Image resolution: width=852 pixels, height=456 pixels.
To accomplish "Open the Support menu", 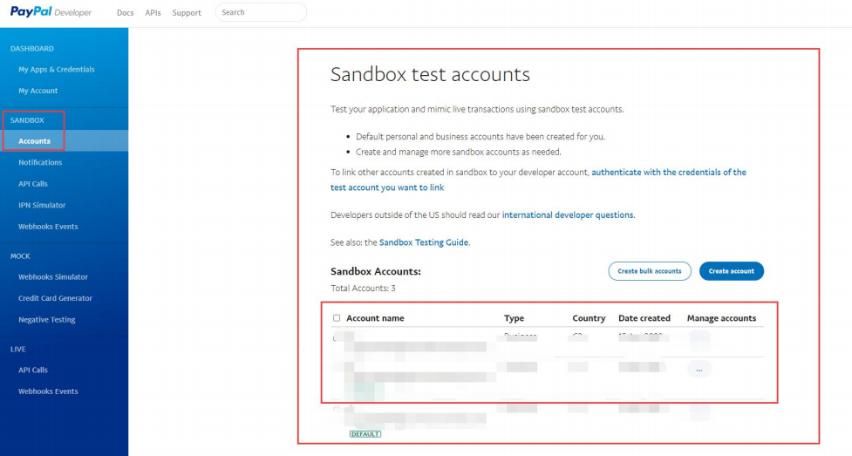I will [x=187, y=12].
